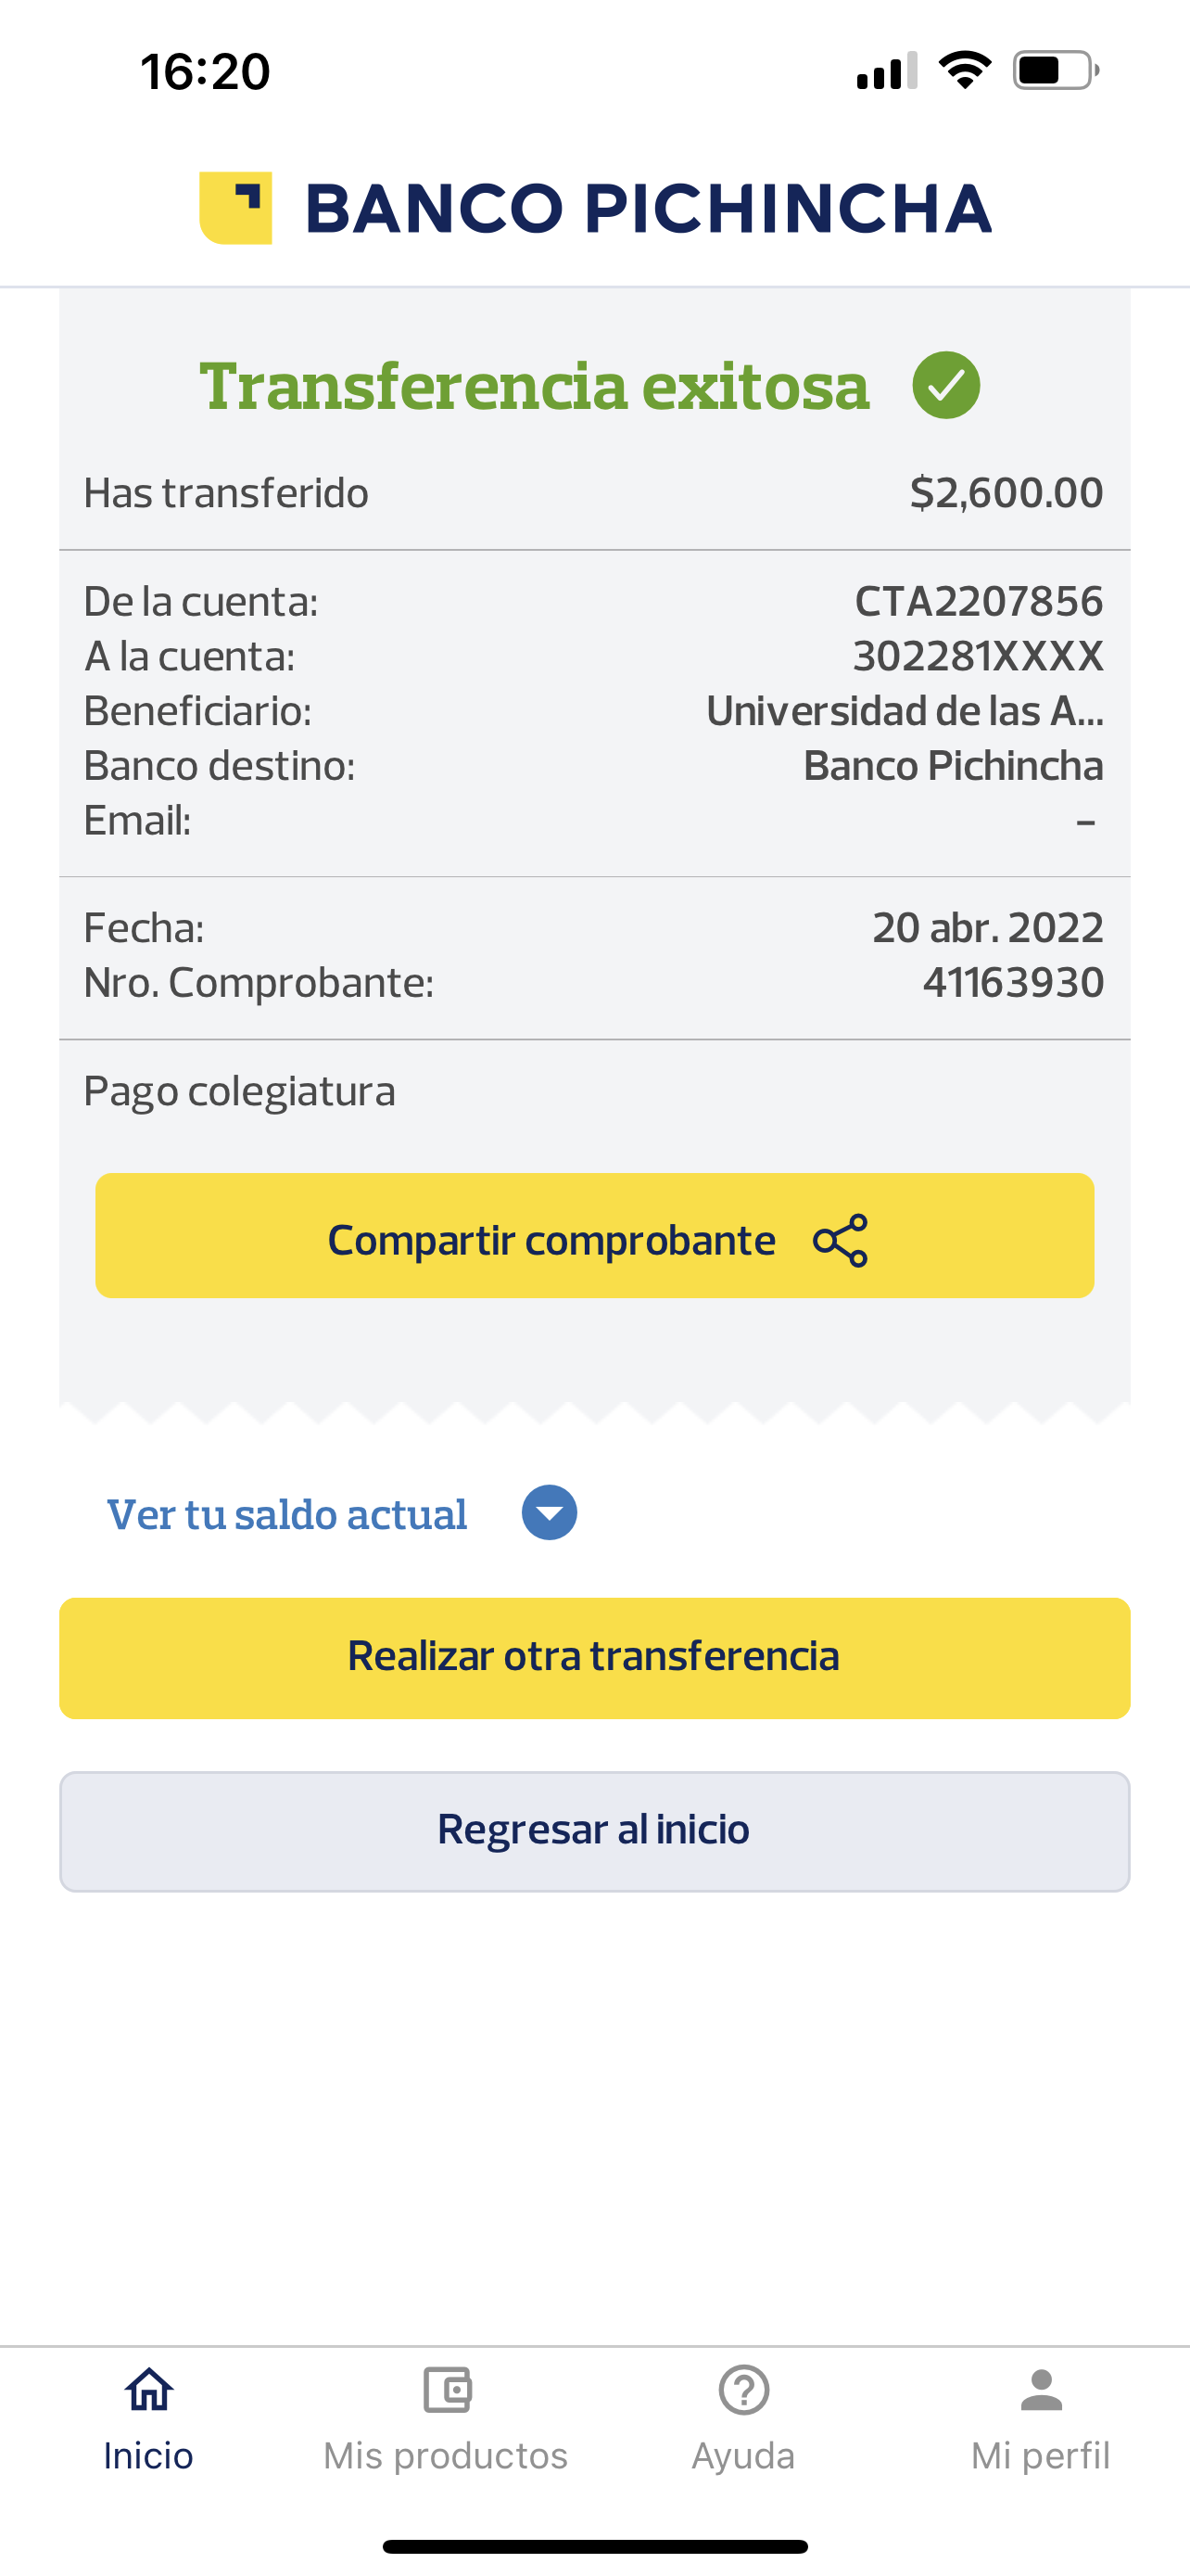Viewport: 1190px width, 2576px height.
Task: Open the Mi perfil person icon
Action: click(x=1040, y=2390)
